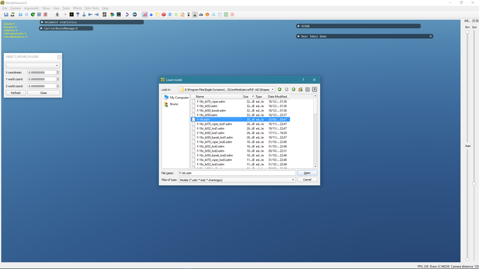Select file f-16c_bl50_barak.edm
This screenshot has width=479, height=269.
211,111
